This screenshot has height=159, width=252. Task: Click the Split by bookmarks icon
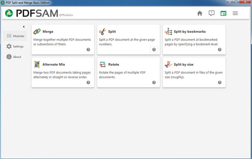point(168,32)
